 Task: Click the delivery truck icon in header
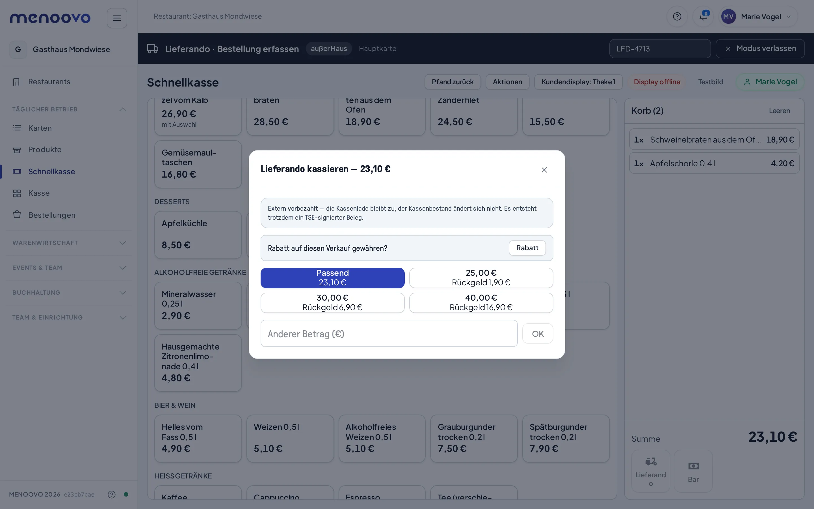(x=152, y=48)
